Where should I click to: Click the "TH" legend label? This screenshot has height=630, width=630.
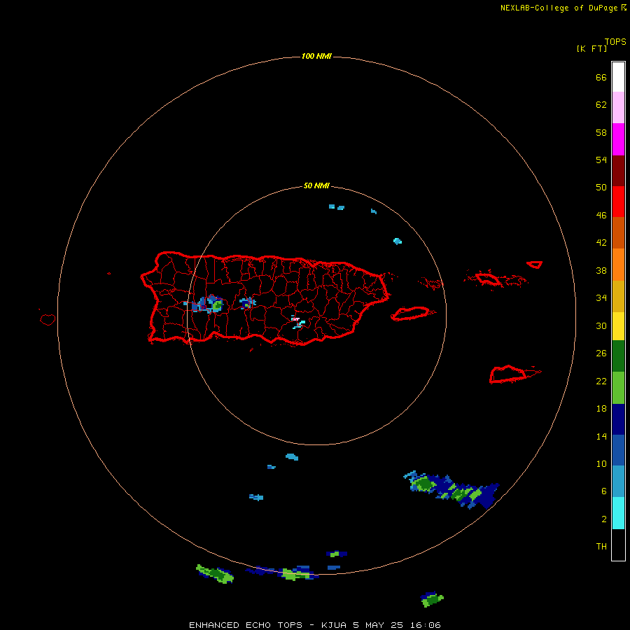tap(601, 547)
